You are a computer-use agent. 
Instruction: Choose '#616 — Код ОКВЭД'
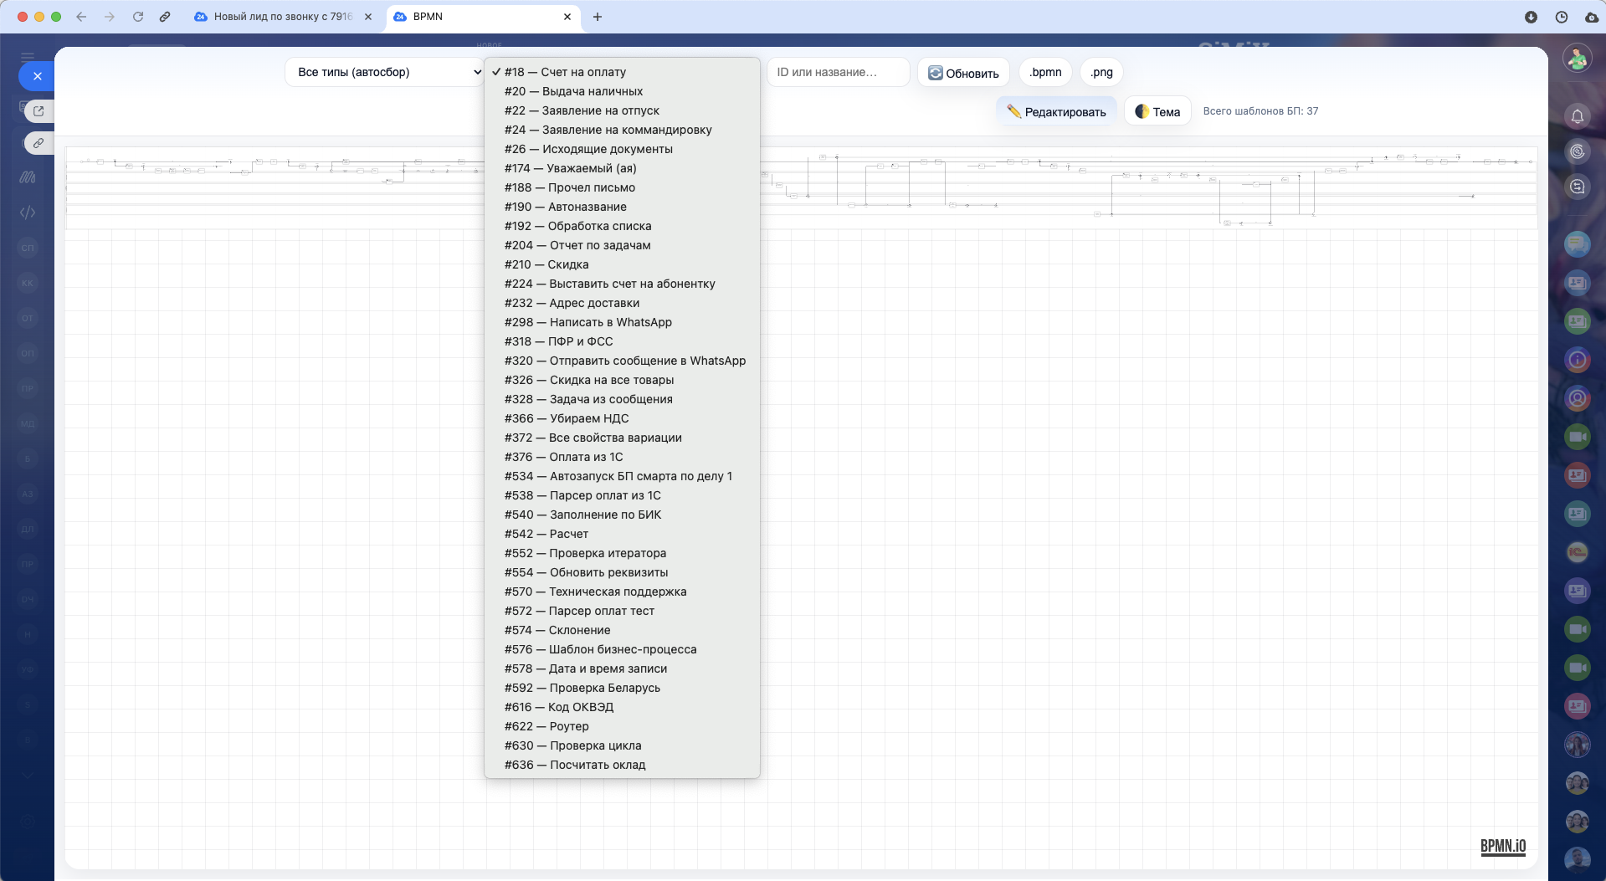622,707
